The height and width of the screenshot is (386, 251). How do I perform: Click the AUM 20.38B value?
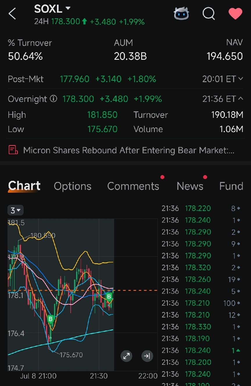[x=130, y=56]
